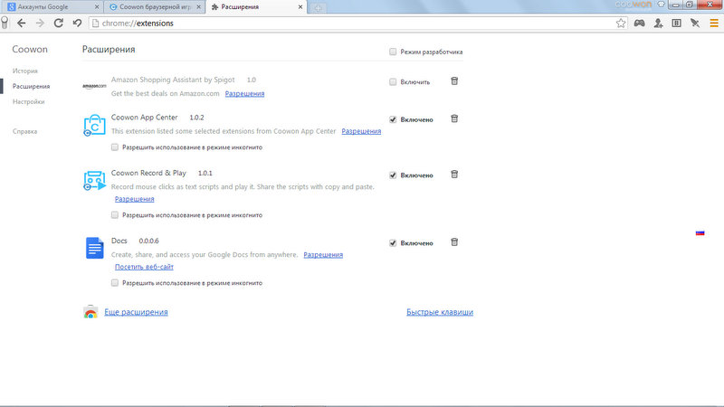The height and width of the screenshot is (407, 724).
Task: Enable developer mode checkbox
Action: (x=393, y=52)
